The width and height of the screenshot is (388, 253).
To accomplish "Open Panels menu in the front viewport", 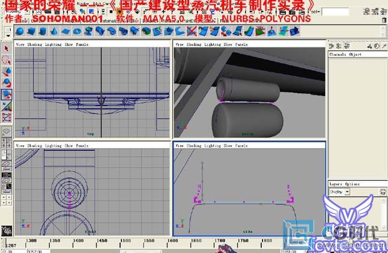I will (x=82, y=145).
